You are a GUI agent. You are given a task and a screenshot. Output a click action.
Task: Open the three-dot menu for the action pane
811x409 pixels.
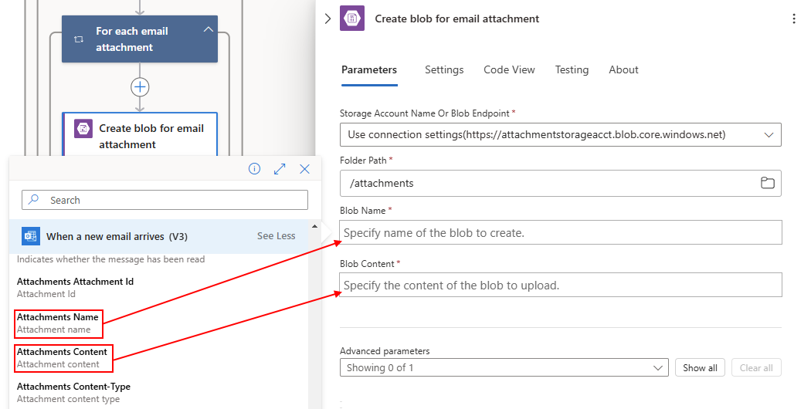794,19
